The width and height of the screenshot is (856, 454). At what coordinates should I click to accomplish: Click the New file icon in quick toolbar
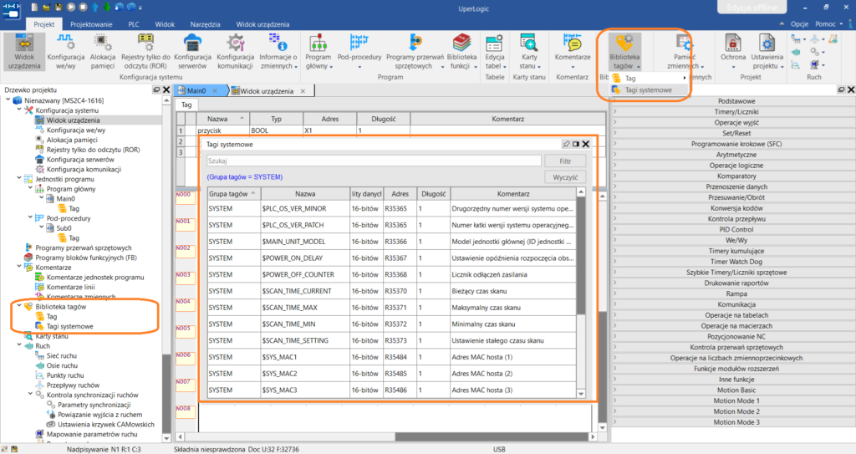(35, 8)
